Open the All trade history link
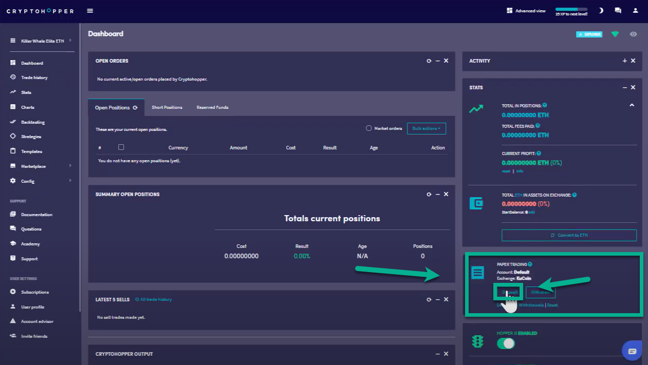The width and height of the screenshot is (648, 365). [x=156, y=299]
